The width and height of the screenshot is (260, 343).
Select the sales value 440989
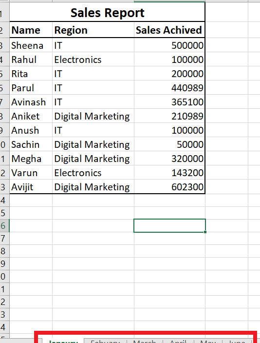point(169,88)
